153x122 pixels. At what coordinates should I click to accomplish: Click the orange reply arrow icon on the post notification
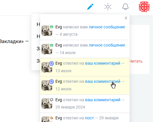coord(52,118)
